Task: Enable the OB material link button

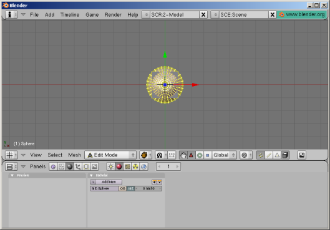Action: [123, 188]
